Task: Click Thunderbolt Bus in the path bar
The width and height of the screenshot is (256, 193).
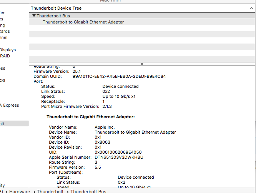Action: click(88, 191)
